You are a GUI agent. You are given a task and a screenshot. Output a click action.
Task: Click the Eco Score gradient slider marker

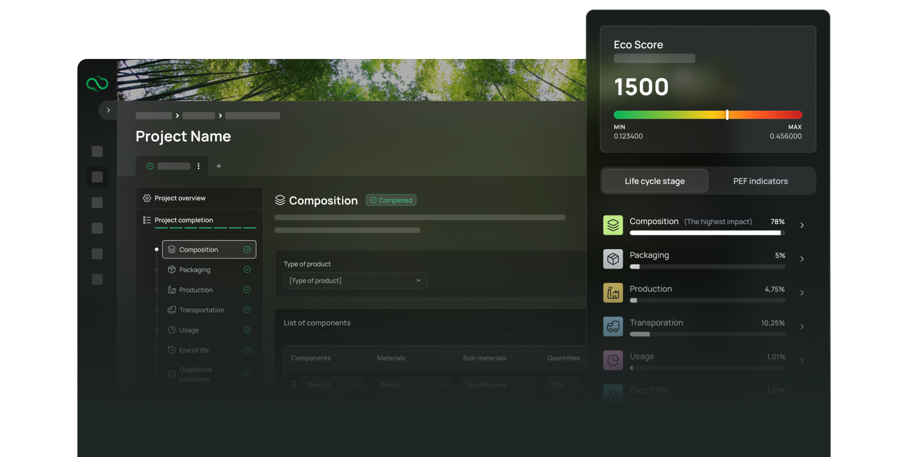tap(727, 115)
